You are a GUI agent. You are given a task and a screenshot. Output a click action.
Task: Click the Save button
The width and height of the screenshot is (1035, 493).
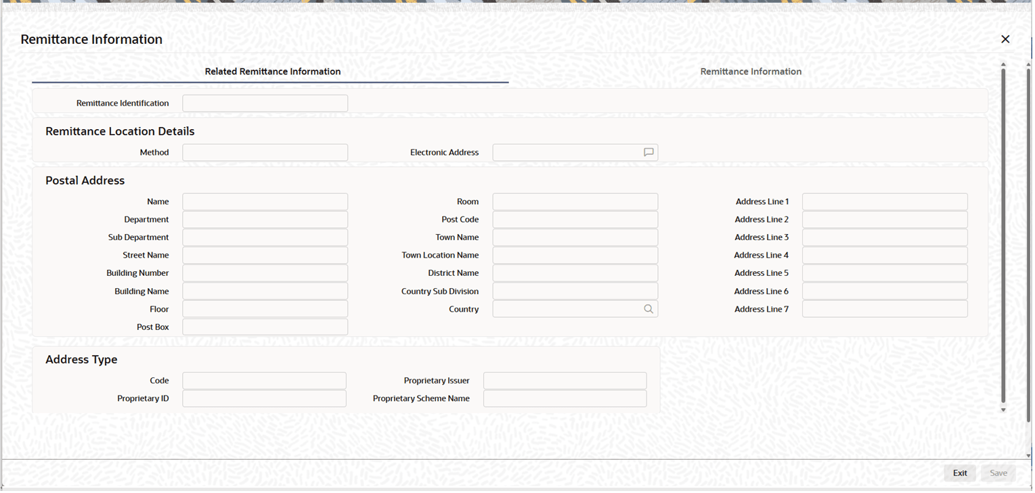point(998,473)
